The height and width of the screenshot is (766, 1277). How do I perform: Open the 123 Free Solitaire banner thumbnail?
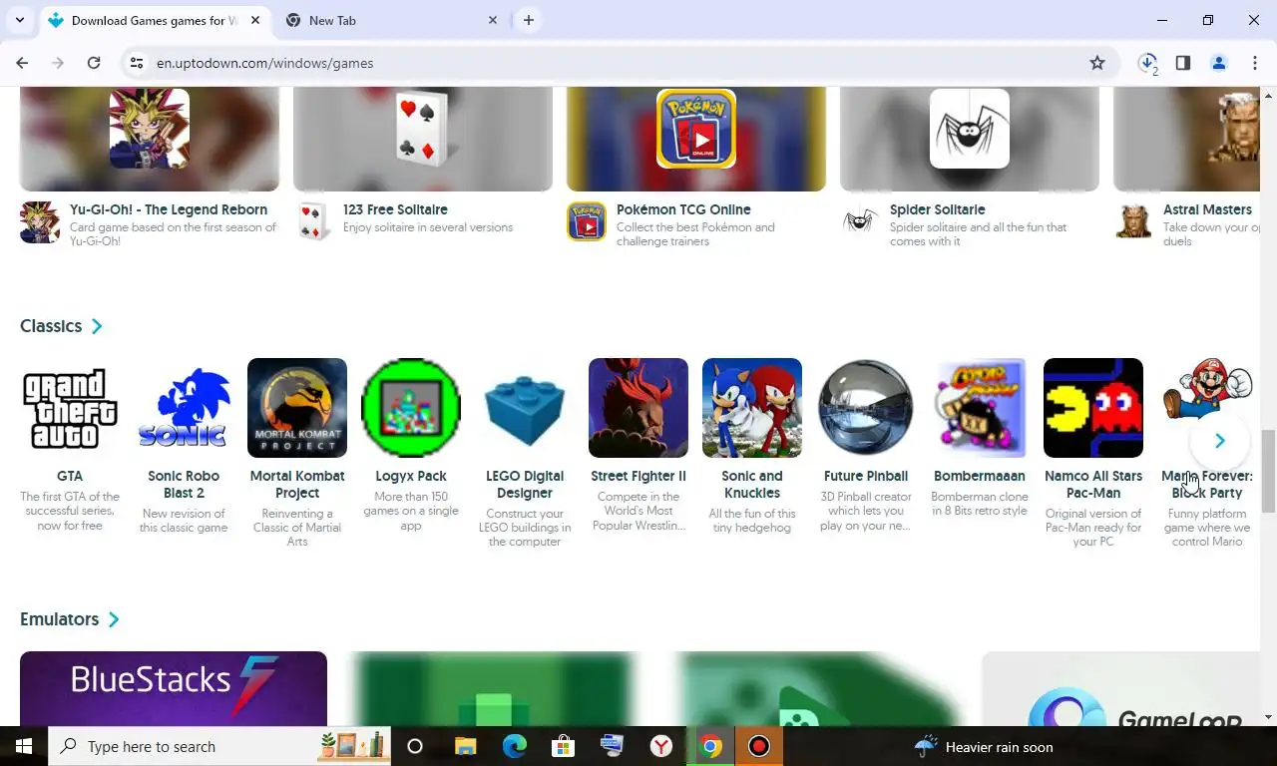click(x=423, y=139)
